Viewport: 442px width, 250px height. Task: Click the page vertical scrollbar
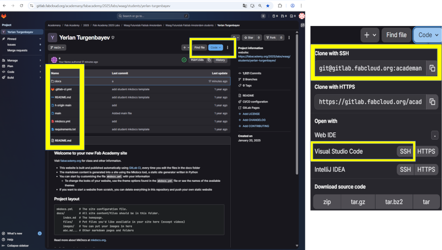[297, 104]
